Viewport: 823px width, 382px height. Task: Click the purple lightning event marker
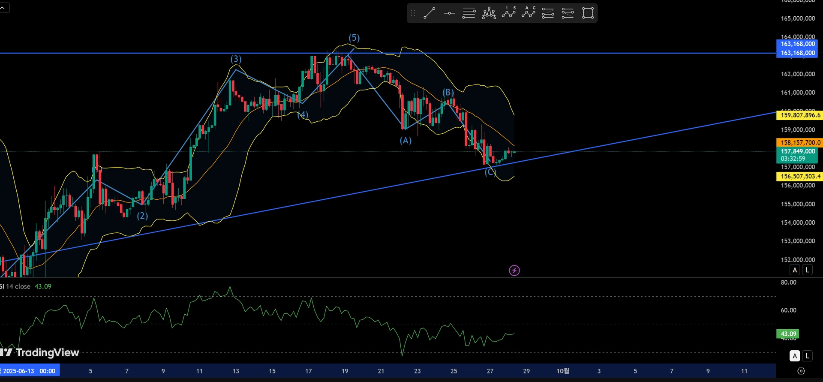click(x=514, y=271)
